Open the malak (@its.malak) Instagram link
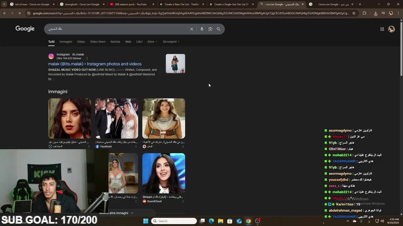 coord(95,64)
